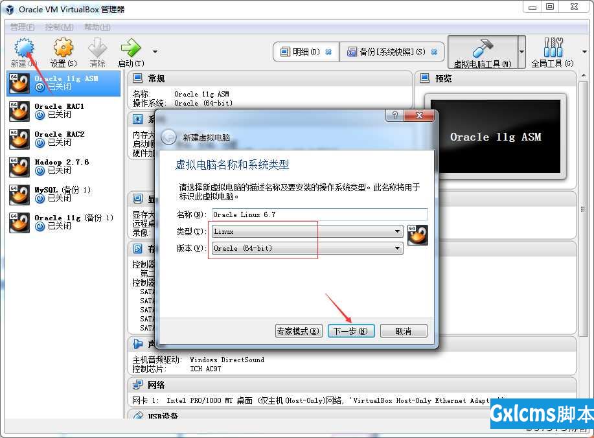The image size is (594, 438).
Task: Click the back arrow in 新建虚拟电脑 dialog
Action: (x=168, y=137)
